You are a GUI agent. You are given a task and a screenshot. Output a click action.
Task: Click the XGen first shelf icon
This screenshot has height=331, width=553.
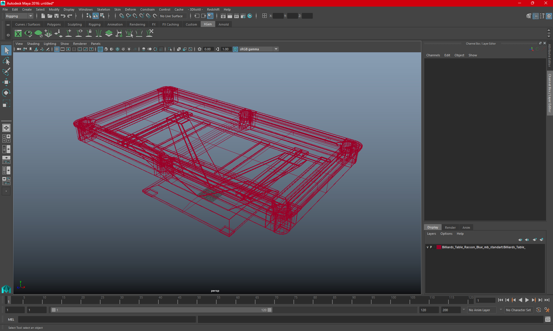[18, 34]
